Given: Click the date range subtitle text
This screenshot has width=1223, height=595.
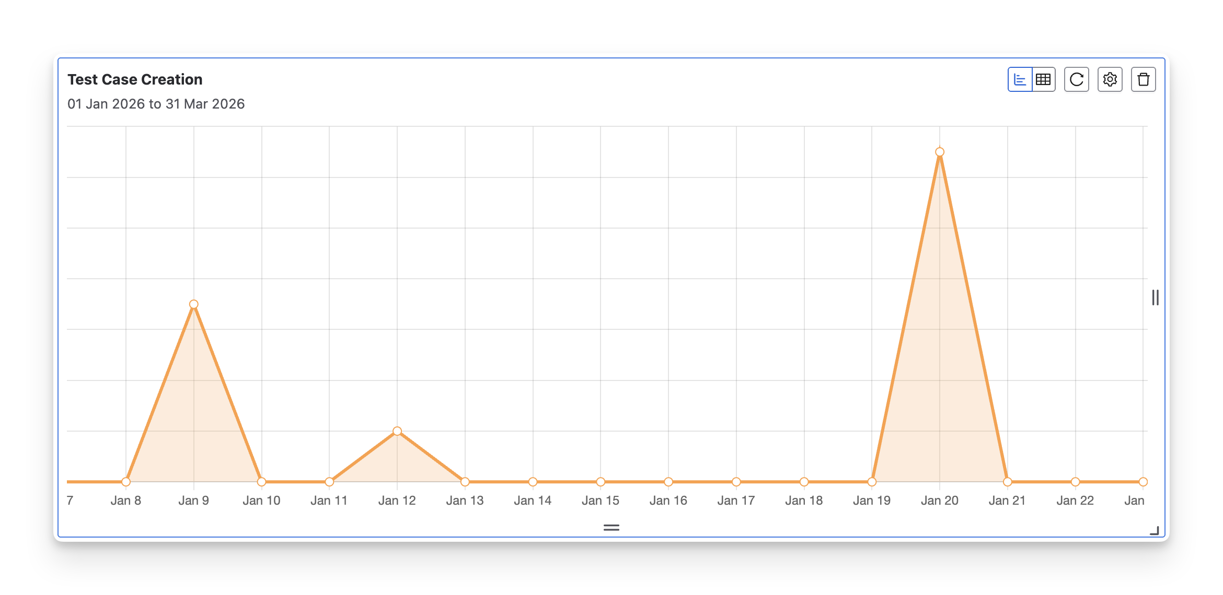Looking at the screenshot, I should tap(156, 104).
